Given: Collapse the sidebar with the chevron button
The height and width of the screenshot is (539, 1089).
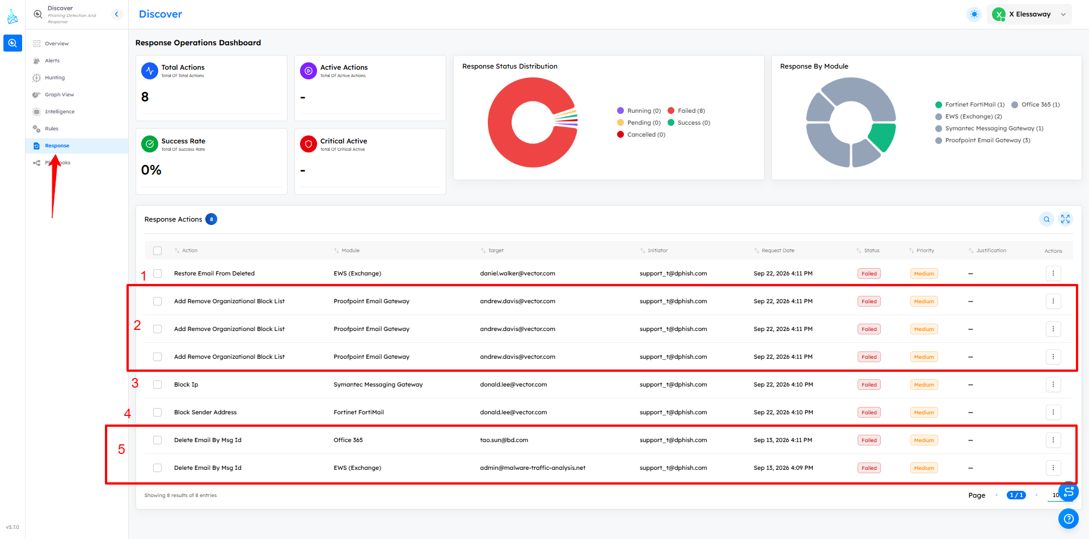Looking at the screenshot, I should [x=117, y=14].
